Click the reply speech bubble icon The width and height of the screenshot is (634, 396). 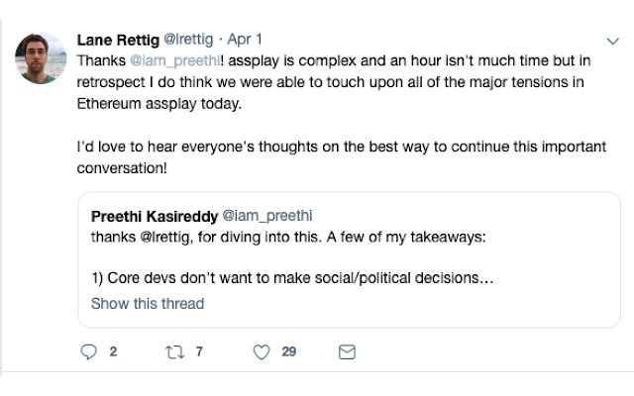click(x=88, y=352)
